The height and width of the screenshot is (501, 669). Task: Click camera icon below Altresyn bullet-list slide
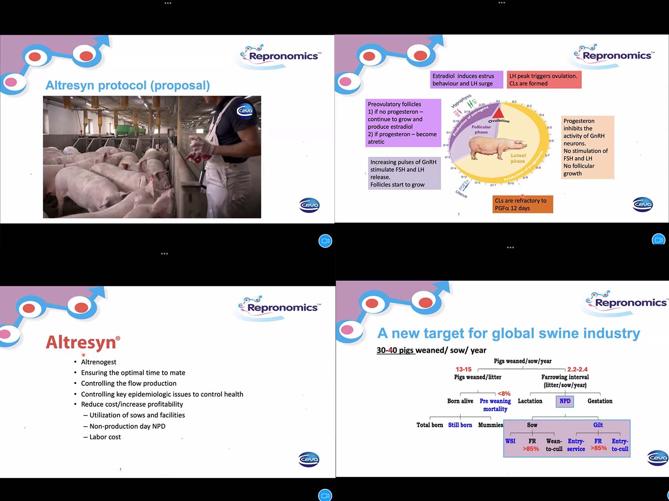tap(325, 495)
